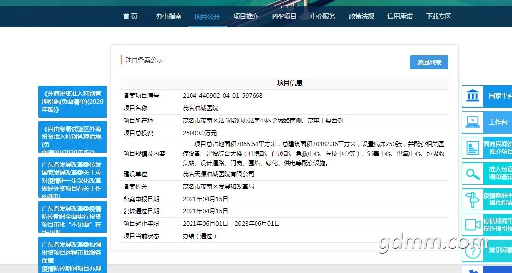Click the 返回列表 button

tap(429, 63)
